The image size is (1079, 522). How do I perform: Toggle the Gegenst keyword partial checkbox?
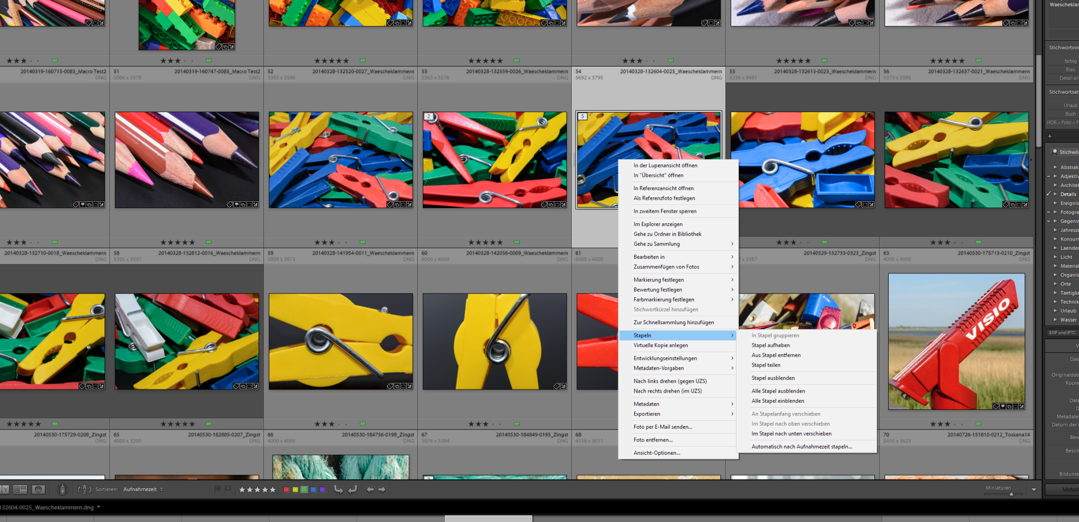[1049, 221]
